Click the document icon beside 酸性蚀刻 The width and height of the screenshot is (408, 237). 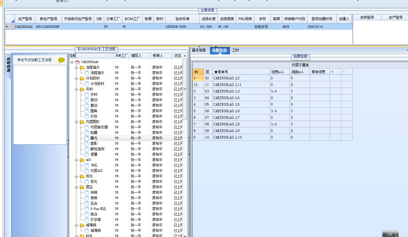(87, 149)
